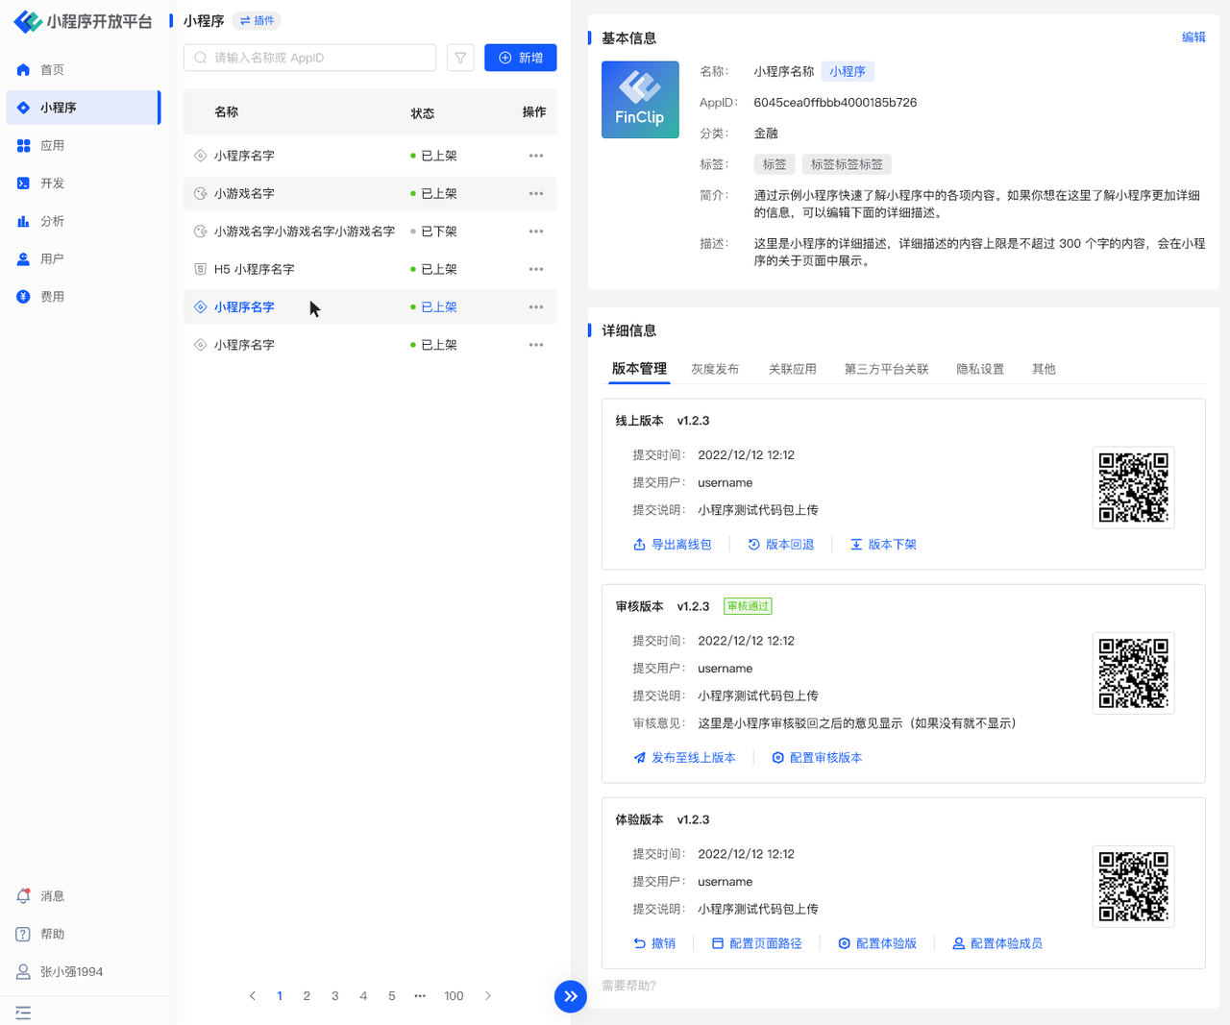The image size is (1230, 1025).
Task: Click the 编辑 link in 基本信息
Action: (x=1193, y=37)
